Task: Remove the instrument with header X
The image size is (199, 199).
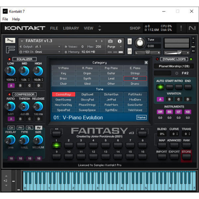Action: point(193,38)
